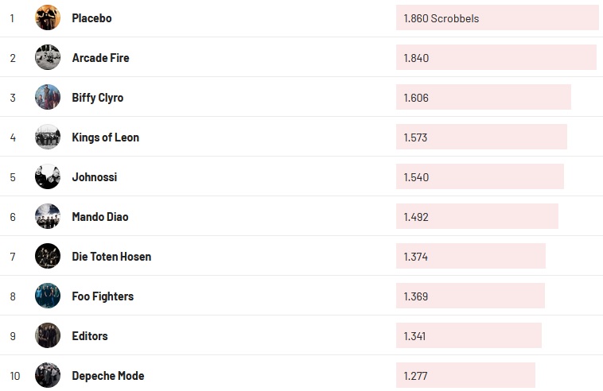This screenshot has height=391, width=603.
Task: Click Die Toten Hosen's 1.374 scrobble bar
Action: pyautogui.click(x=470, y=256)
